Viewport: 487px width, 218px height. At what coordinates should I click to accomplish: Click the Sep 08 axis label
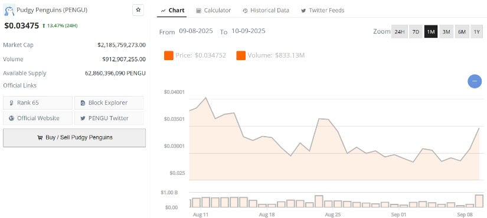click(465, 214)
